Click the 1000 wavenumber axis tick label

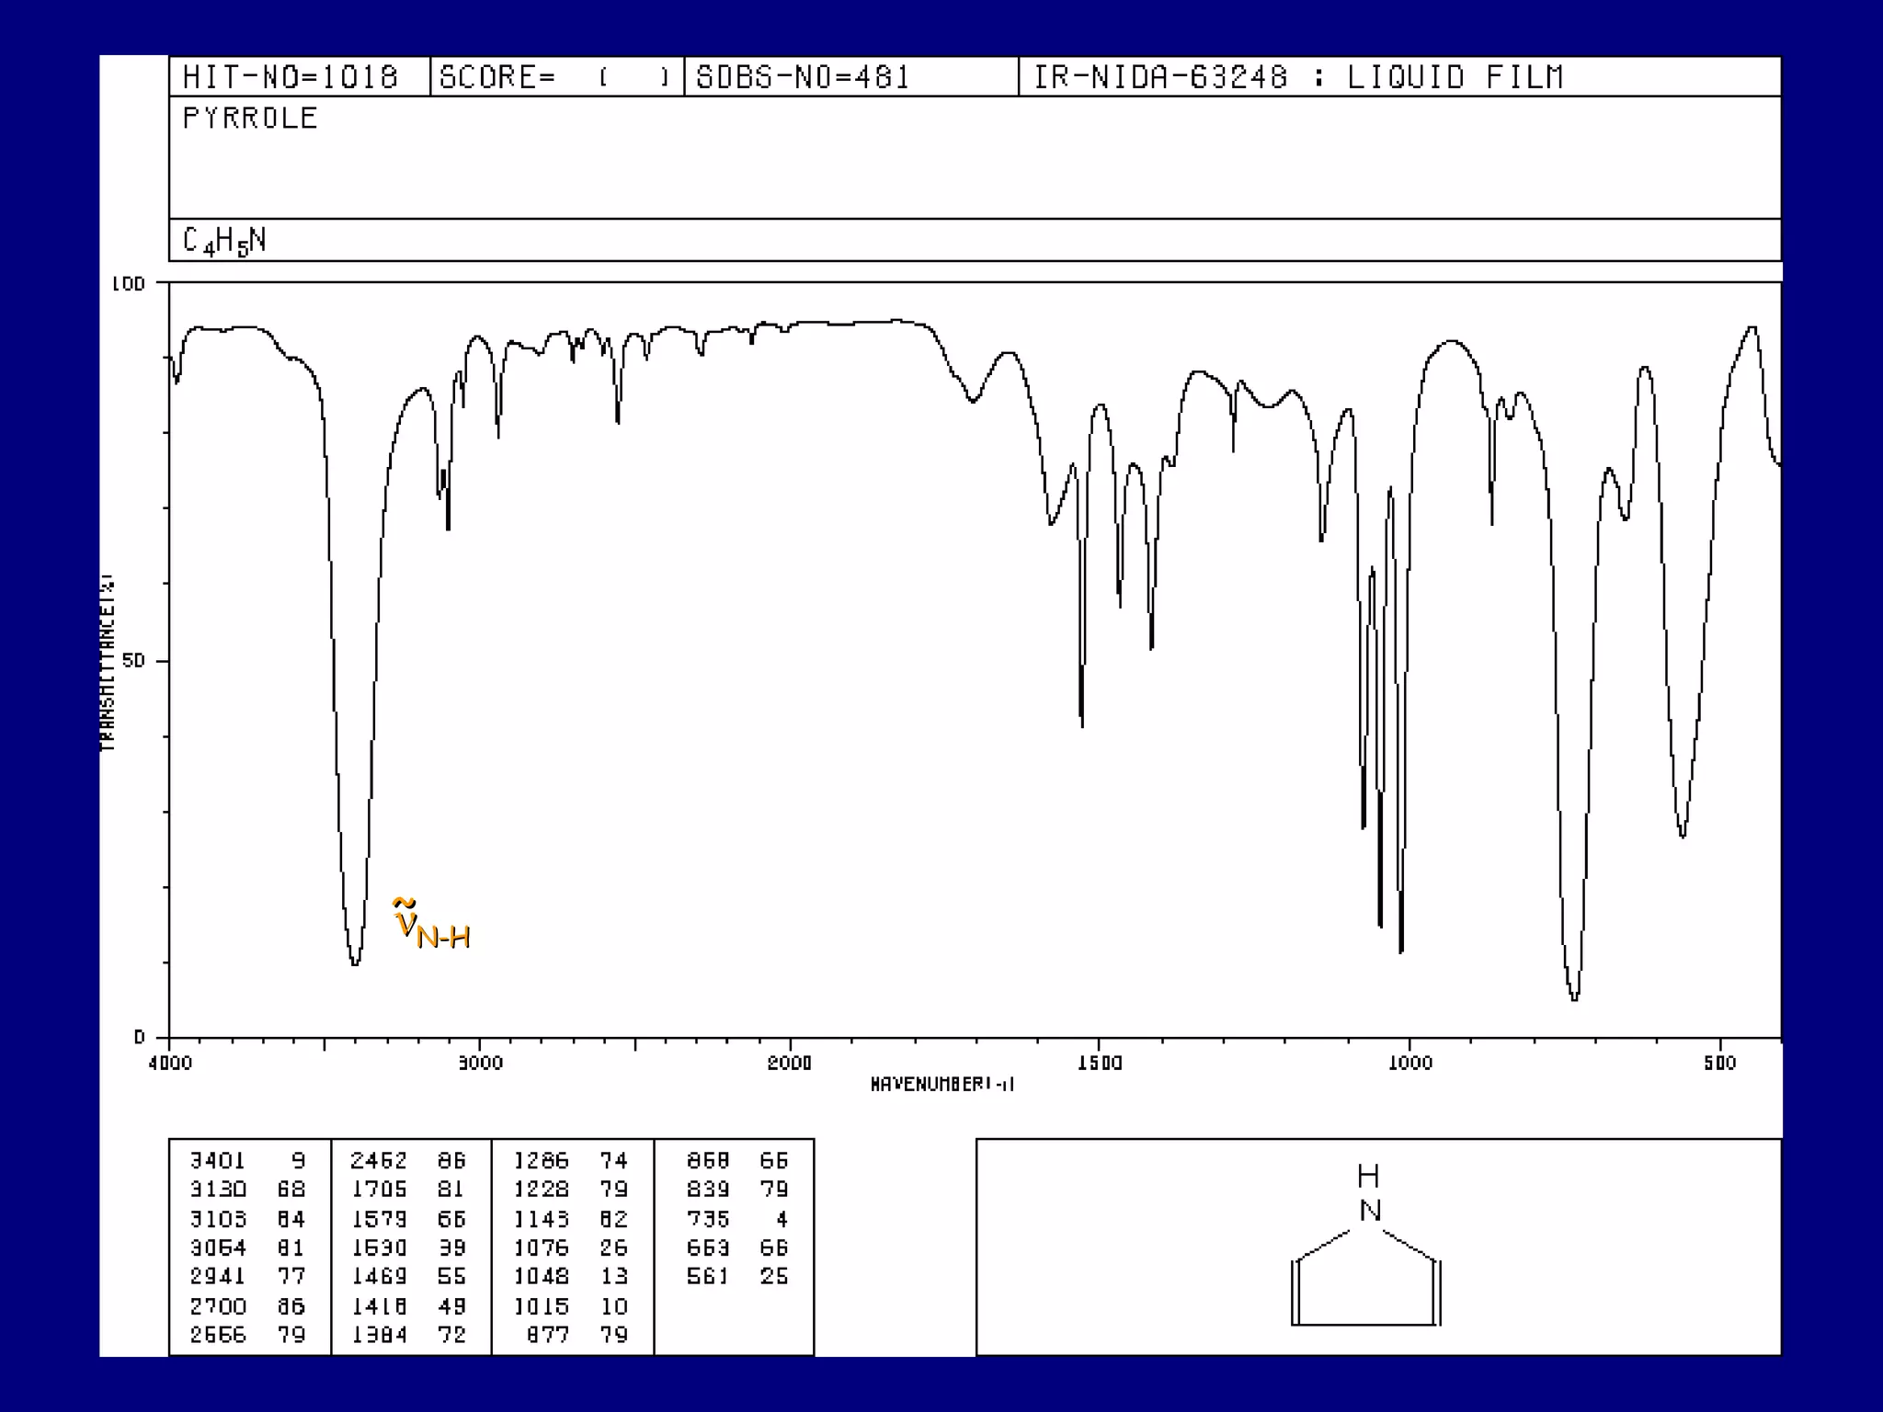tap(1409, 1064)
